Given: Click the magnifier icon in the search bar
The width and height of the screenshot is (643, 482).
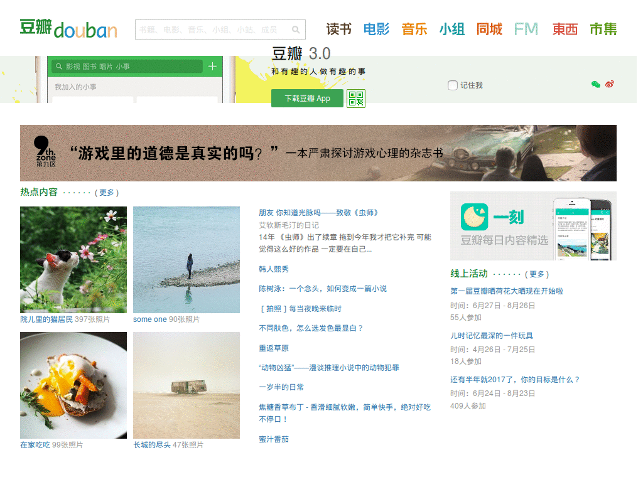Looking at the screenshot, I should pyautogui.click(x=296, y=29).
